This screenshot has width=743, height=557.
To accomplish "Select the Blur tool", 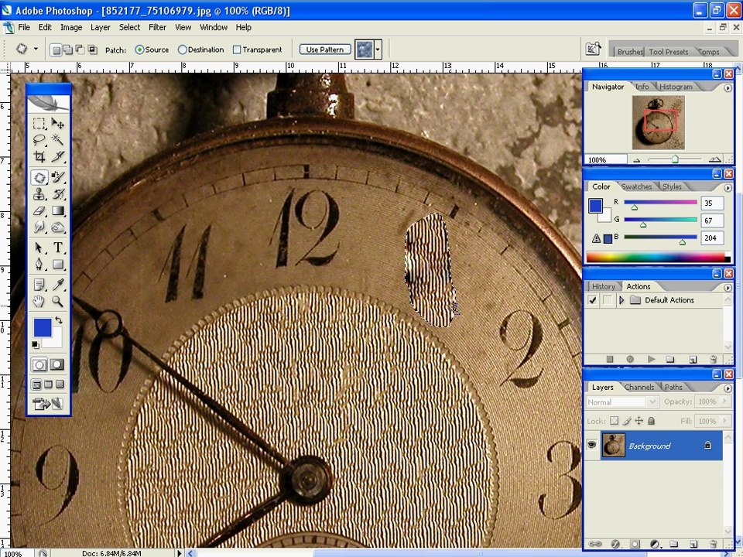I will [39, 227].
